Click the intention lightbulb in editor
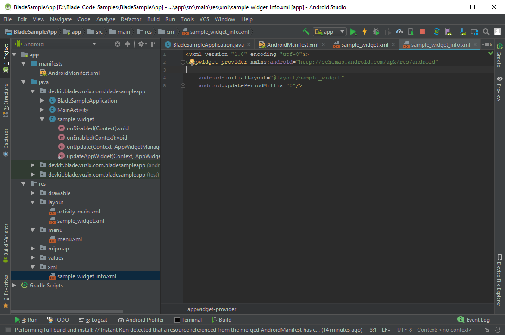Screen dimensions: 505x335 192,62
